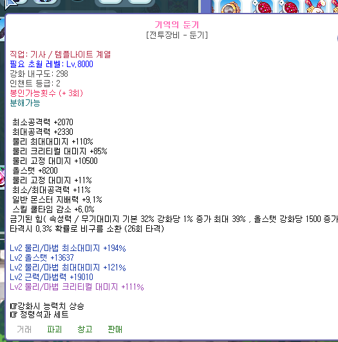Click the pointing-hand icon beside 강화시 능력치 상승
The image size is (338, 342).
(x=14, y=307)
